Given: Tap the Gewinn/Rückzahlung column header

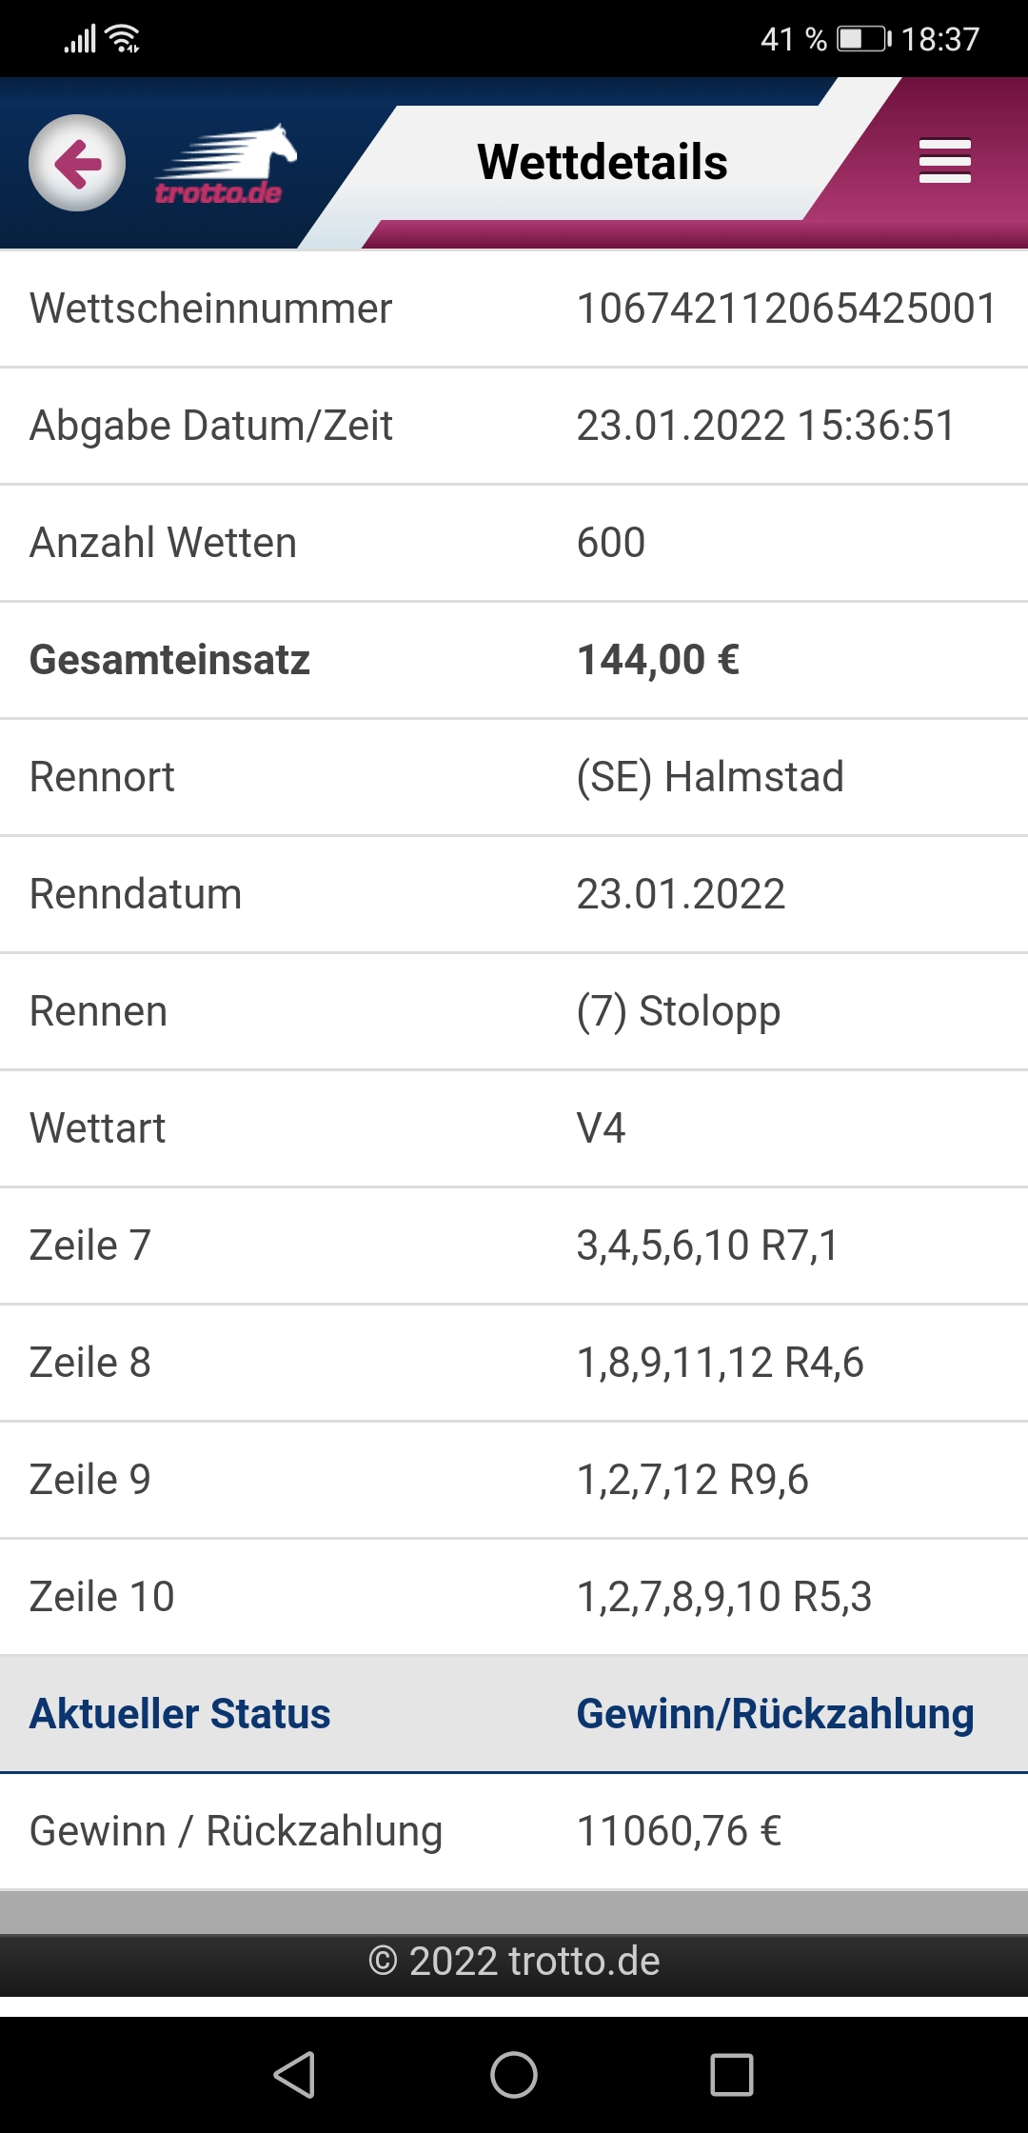Looking at the screenshot, I should [775, 1714].
